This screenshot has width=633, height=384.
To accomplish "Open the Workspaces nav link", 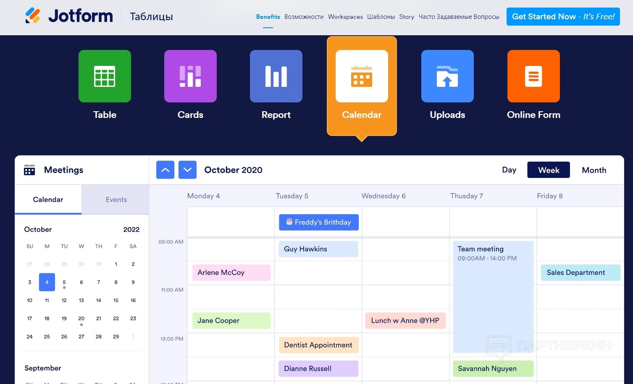I will (x=345, y=17).
